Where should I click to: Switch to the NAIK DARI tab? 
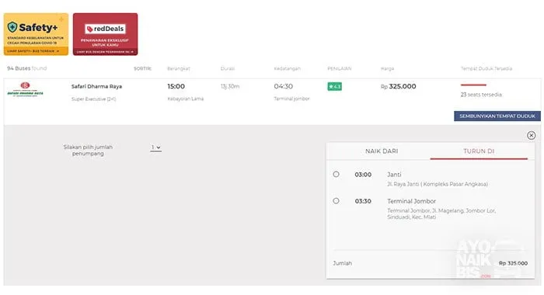382,151
